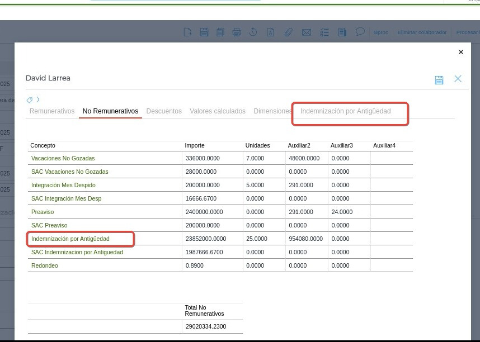Expand the chevron next to the tag icon
The image size is (480, 342).
point(38,100)
